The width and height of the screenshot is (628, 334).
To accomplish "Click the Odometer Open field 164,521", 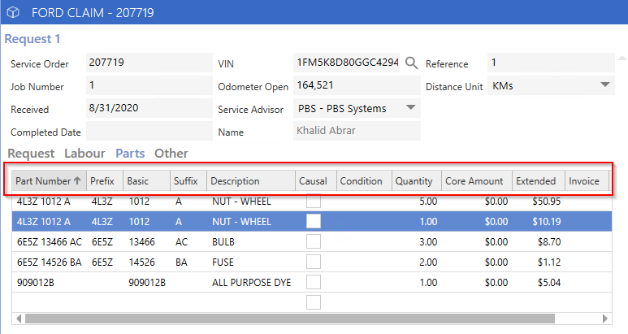I will click(357, 85).
